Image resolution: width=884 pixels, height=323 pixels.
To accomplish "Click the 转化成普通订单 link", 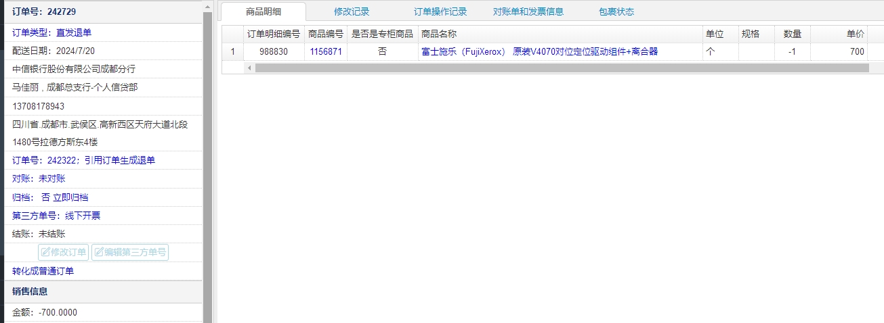I will click(x=43, y=271).
